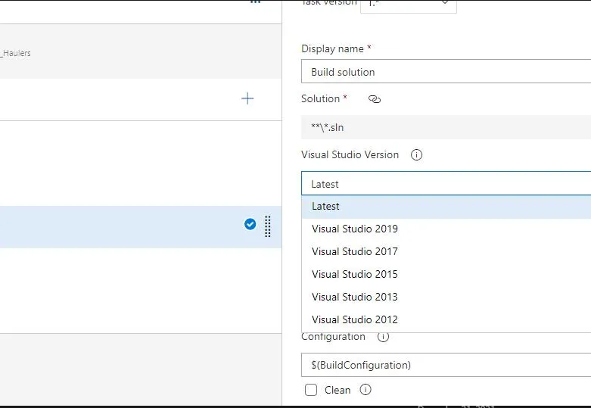Click the Solution path field
The width and height of the screenshot is (591, 408).
pyautogui.click(x=446, y=127)
